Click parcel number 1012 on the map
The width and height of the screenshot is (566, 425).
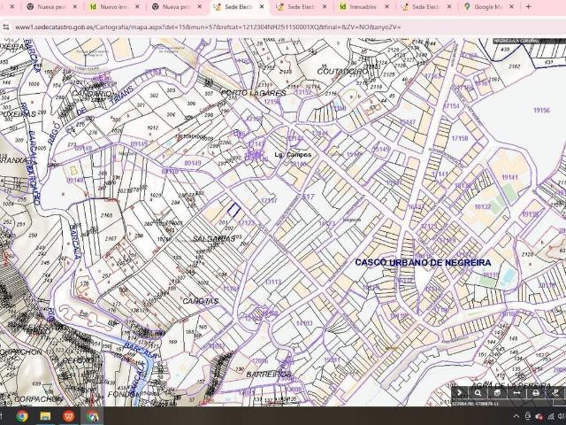[153, 127]
